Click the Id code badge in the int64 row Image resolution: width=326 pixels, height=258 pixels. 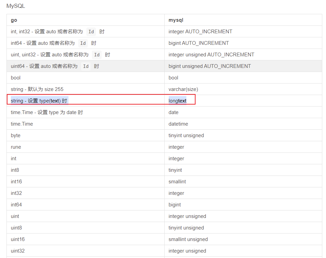click(x=83, y=43)
